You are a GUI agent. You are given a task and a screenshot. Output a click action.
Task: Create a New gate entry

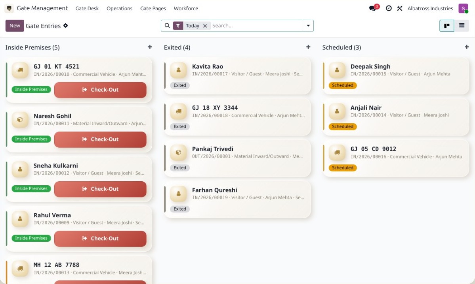[x=15, y=26]
